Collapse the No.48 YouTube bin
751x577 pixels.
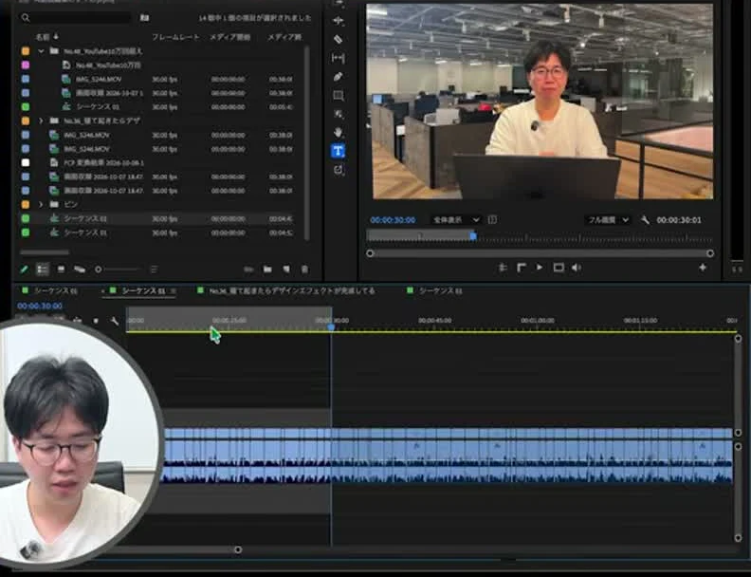pos(41,51)
